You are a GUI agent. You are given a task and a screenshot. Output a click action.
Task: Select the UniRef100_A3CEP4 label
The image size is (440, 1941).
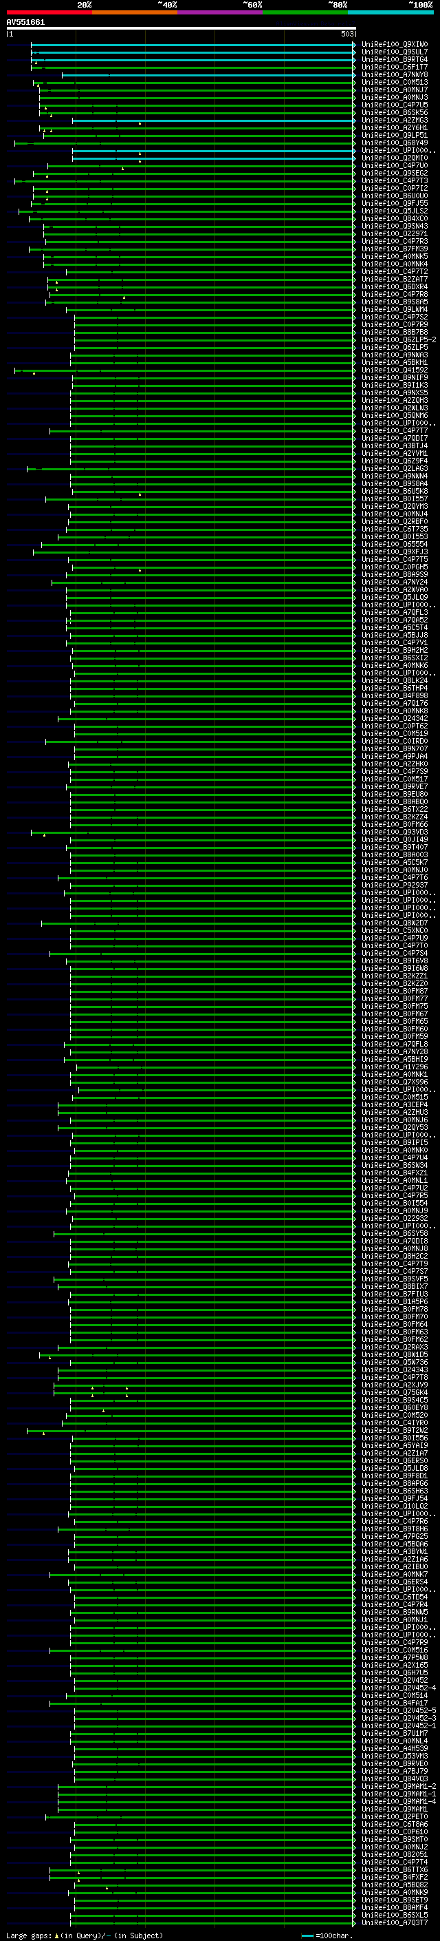[395, 1104]
